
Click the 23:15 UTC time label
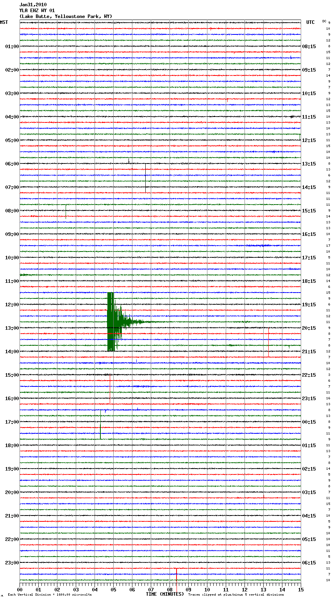tap(309, 399)
